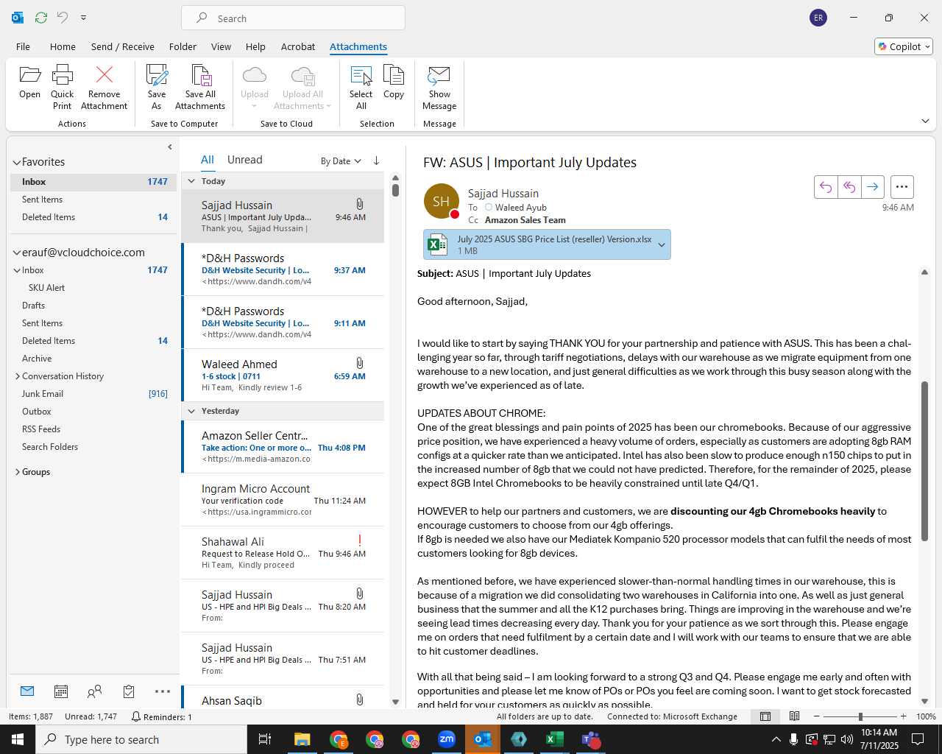942x754 pixels.
Task: Customize Quick Access Toolbar dropdown
Action: click(x=83, y=18)
